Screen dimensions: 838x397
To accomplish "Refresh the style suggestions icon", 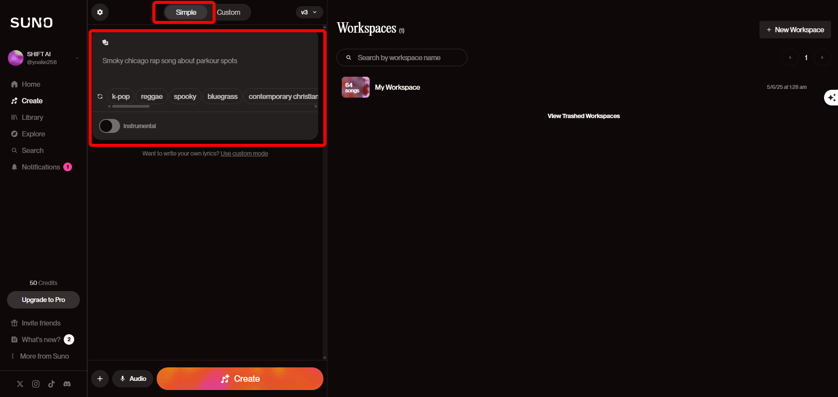I will pyautogui.click(x=100, y=96).
